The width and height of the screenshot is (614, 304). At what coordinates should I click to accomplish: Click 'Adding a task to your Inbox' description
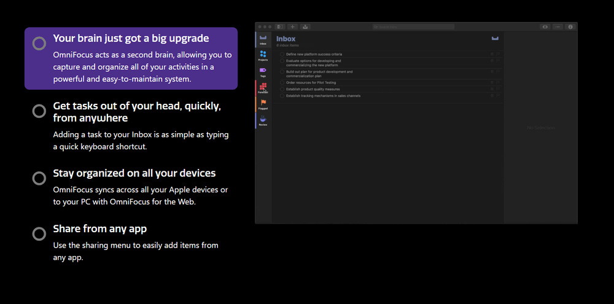point(141,141)
